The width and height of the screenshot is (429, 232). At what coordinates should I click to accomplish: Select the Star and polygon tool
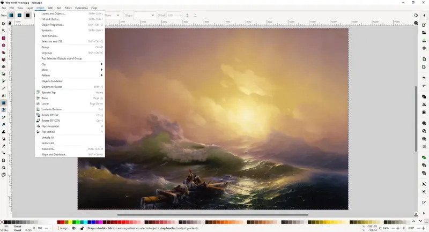pos(4,53)
